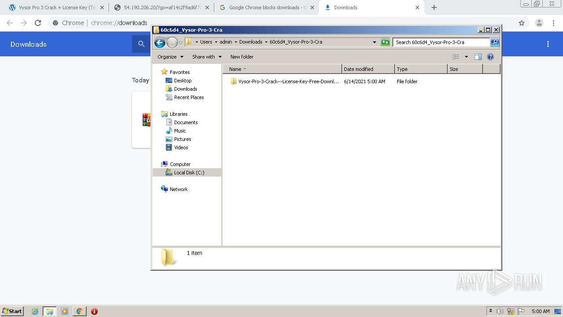Sort by the Name column header
The width and height of the screenshot is (563, 317).
click(282, 69)
